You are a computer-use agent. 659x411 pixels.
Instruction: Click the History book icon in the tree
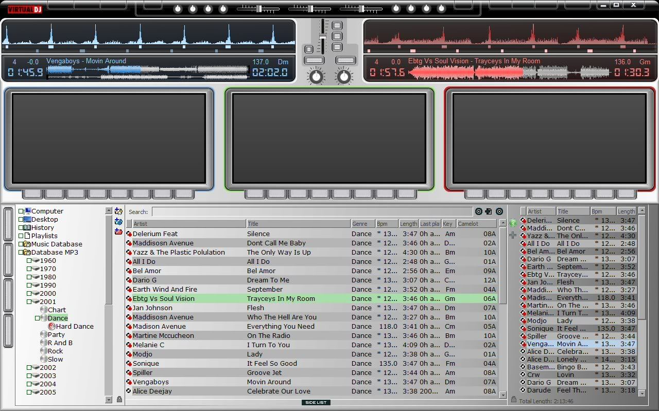[x=28, y=227]
